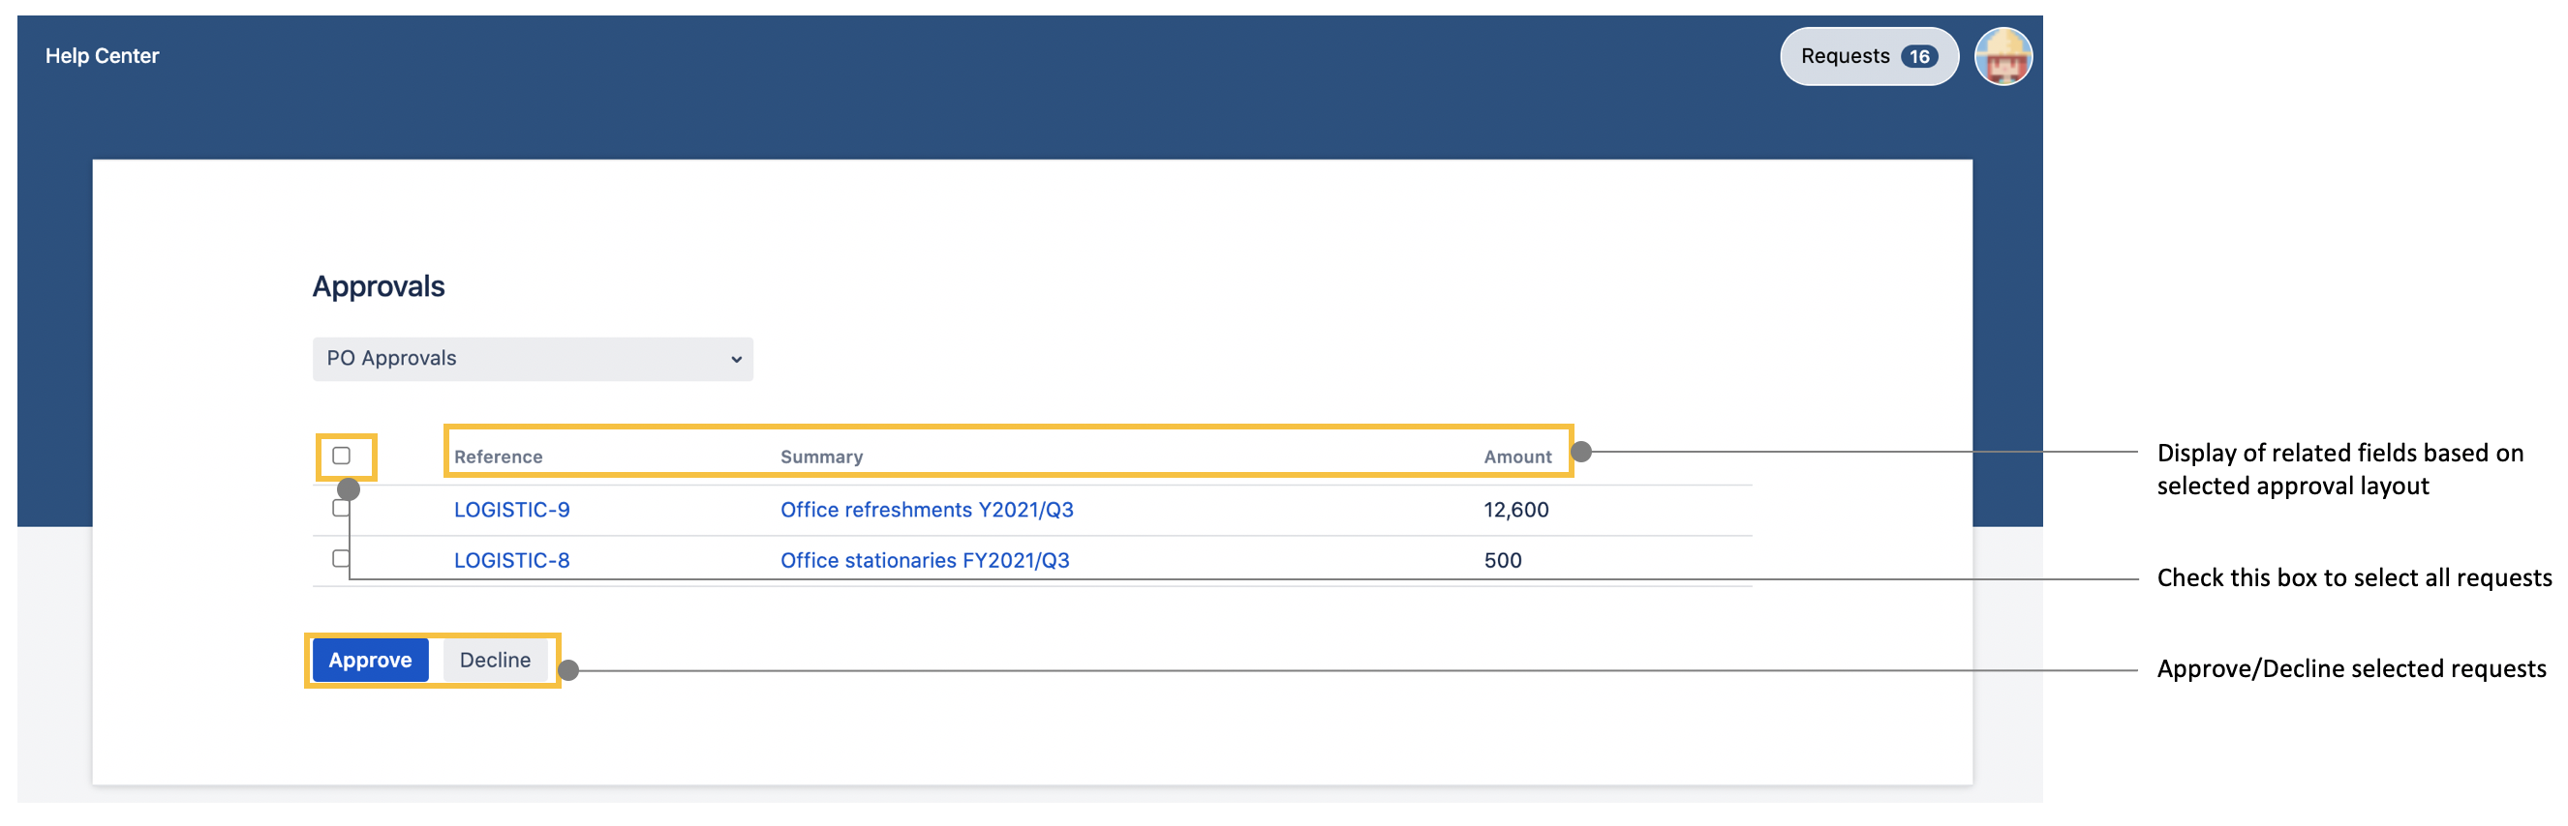Click the 16 requests count badge

[1918, 57]
